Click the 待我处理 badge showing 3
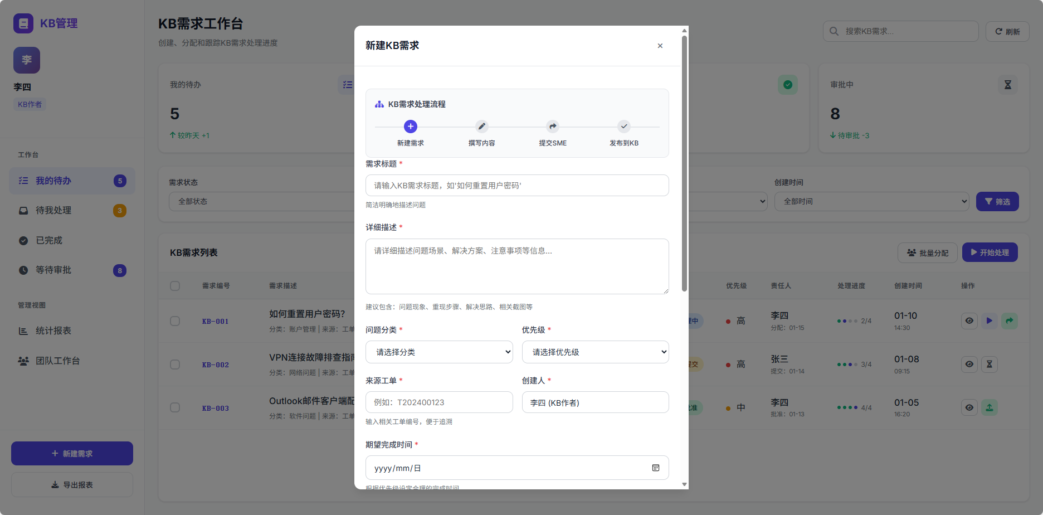The image size is (1043, 515). point(120,211)
